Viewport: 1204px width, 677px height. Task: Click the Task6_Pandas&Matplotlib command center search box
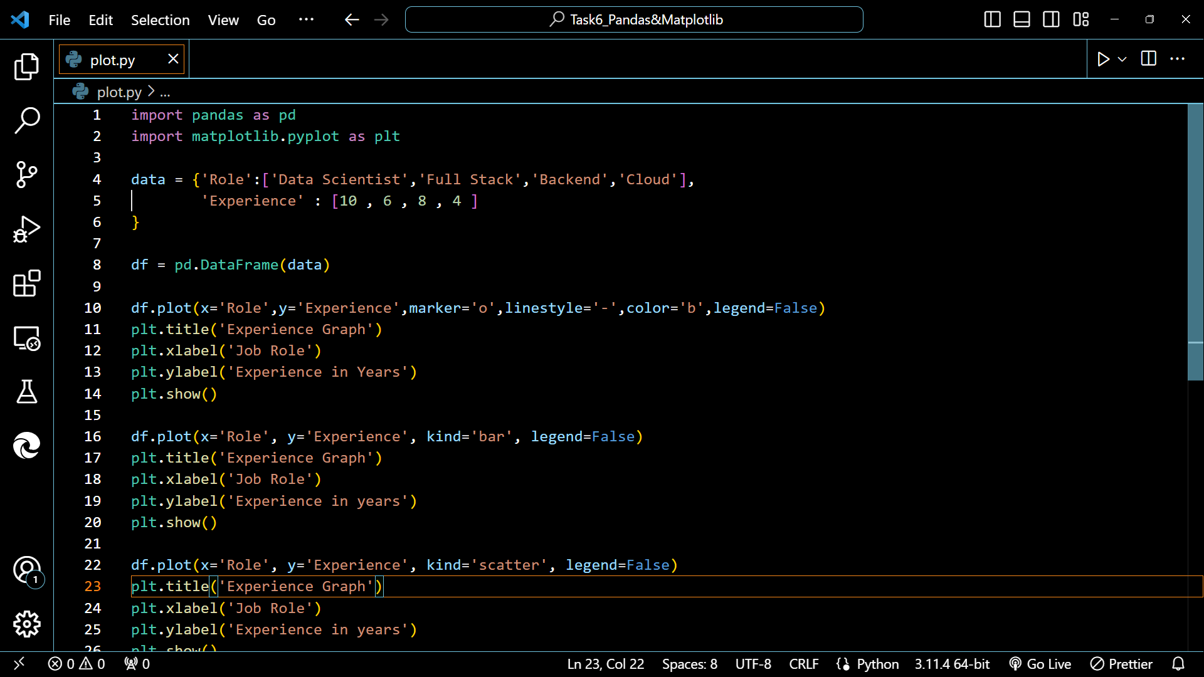(x=634, y=19)
